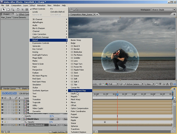
Task: Select the Rotation tool
Action: point(18,10)
